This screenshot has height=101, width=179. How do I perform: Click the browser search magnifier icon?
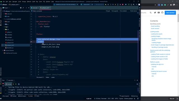[151, 13]
